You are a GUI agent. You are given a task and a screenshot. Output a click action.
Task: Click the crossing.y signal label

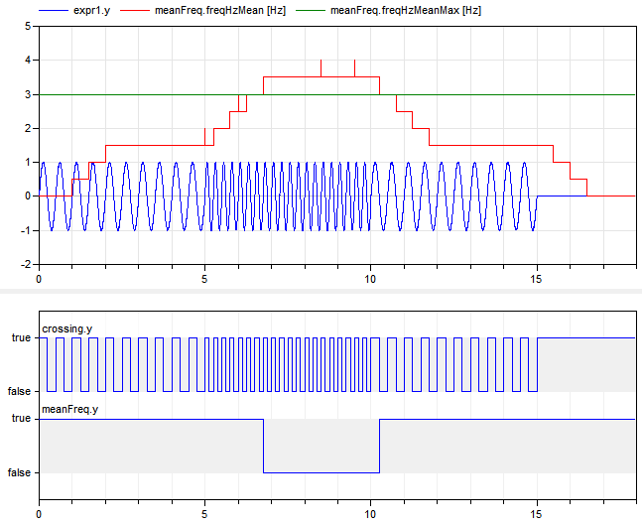point(65,327)
